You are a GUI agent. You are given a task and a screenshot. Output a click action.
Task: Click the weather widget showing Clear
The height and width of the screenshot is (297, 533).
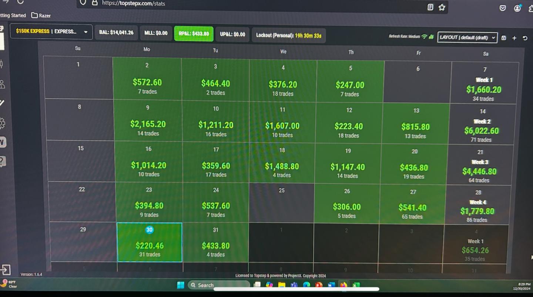(x=9, y=284)
